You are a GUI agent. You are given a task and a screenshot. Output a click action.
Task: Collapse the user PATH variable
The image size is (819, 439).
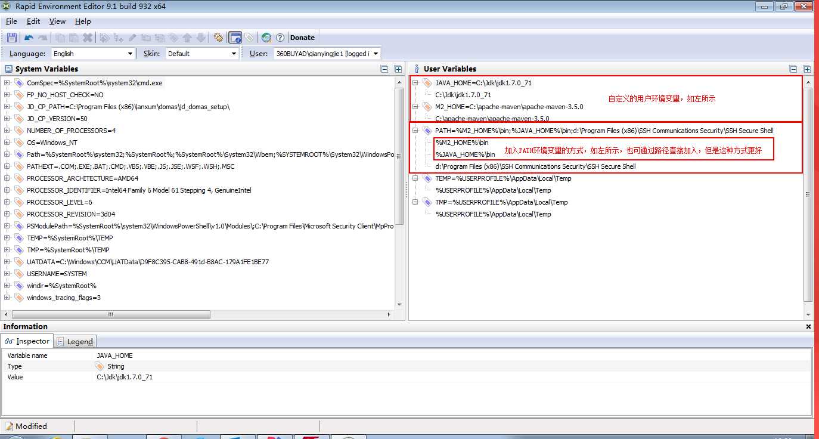[415, 131]
